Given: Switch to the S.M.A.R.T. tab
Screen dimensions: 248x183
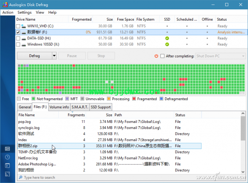Looking at the screenshot, I should 80,107.
